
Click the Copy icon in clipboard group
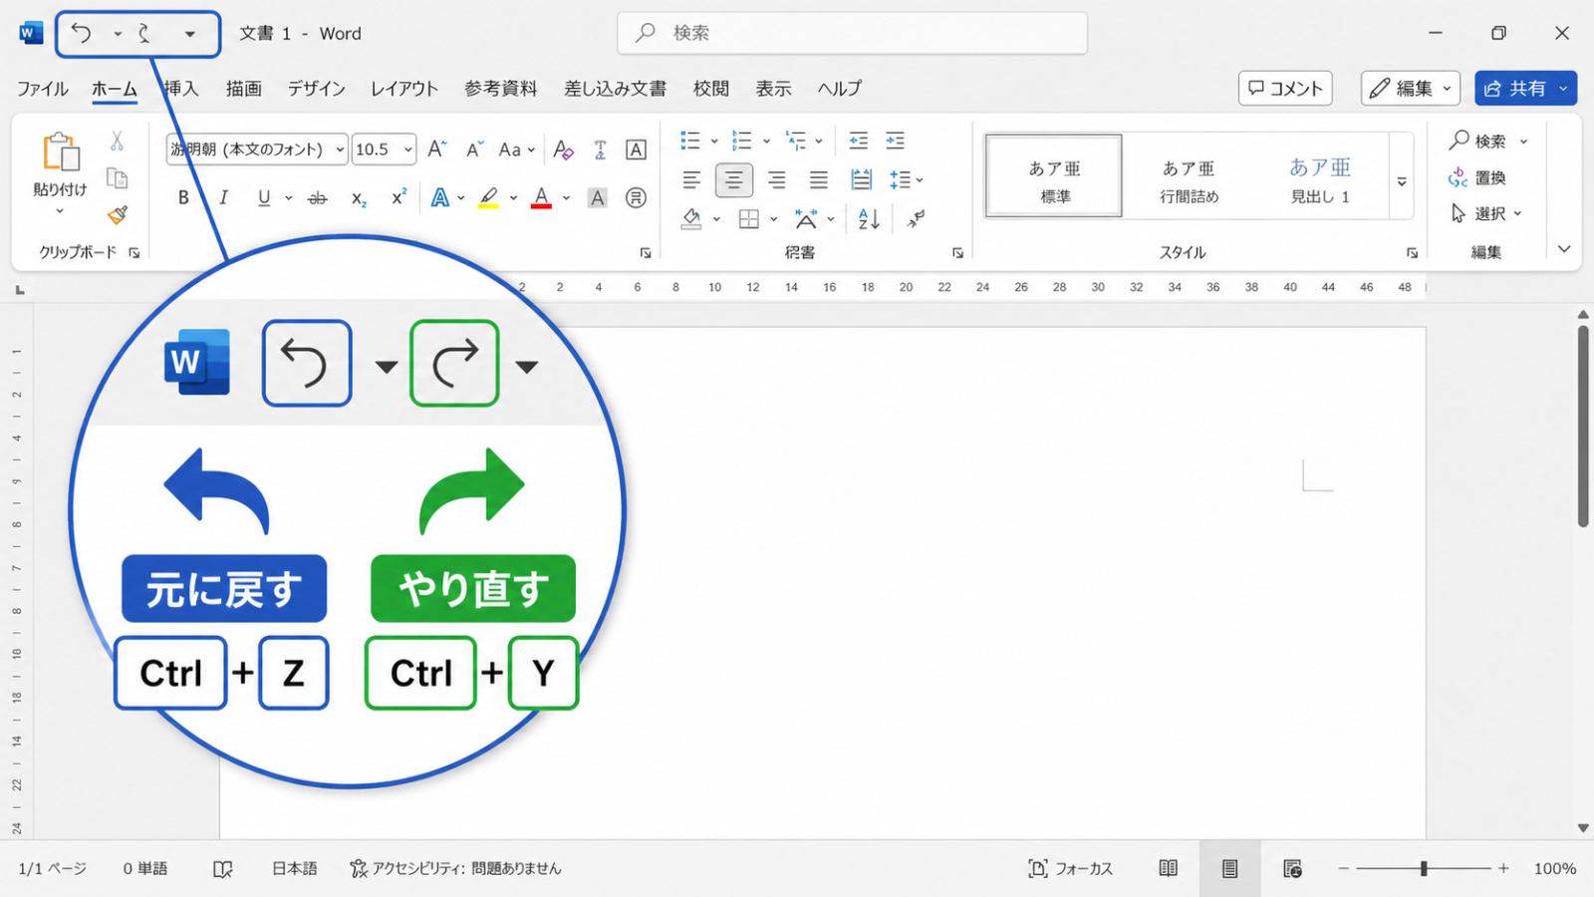point(117,177)
